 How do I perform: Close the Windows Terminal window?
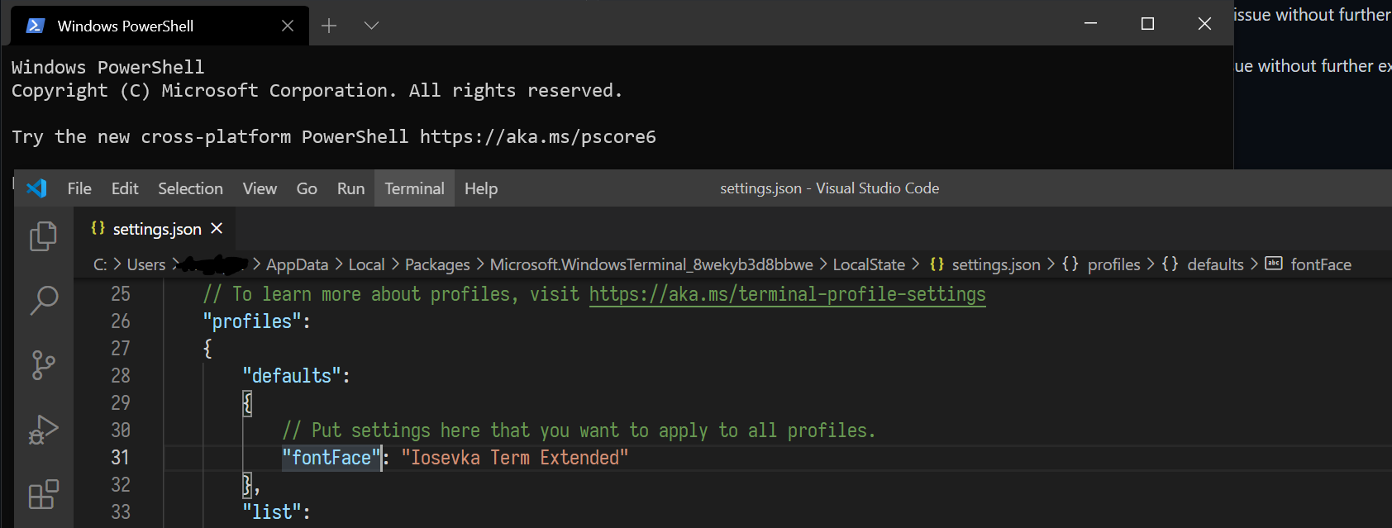click(1204, 24)
